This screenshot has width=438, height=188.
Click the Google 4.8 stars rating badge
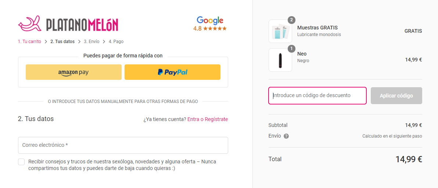point(210,24)
